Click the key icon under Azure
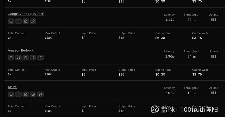225x117 pixels. (40, 94)
